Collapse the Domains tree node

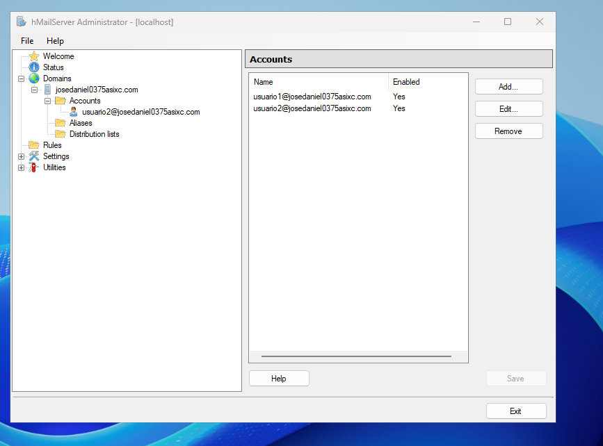pyautogui.click(x=21, y=79)
